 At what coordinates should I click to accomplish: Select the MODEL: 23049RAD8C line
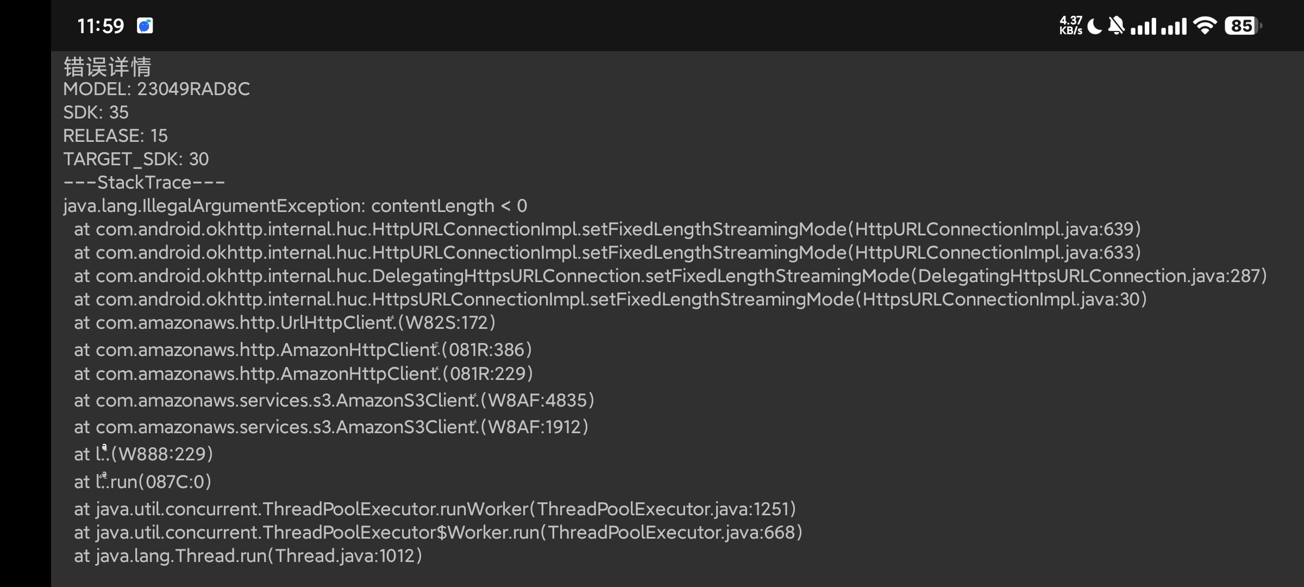[156, 89]
